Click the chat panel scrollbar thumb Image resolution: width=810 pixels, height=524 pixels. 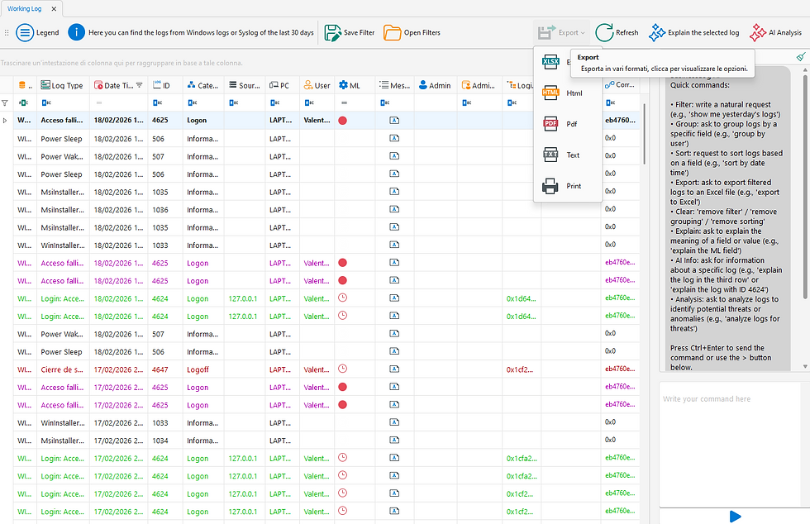(x=805, y=186)
